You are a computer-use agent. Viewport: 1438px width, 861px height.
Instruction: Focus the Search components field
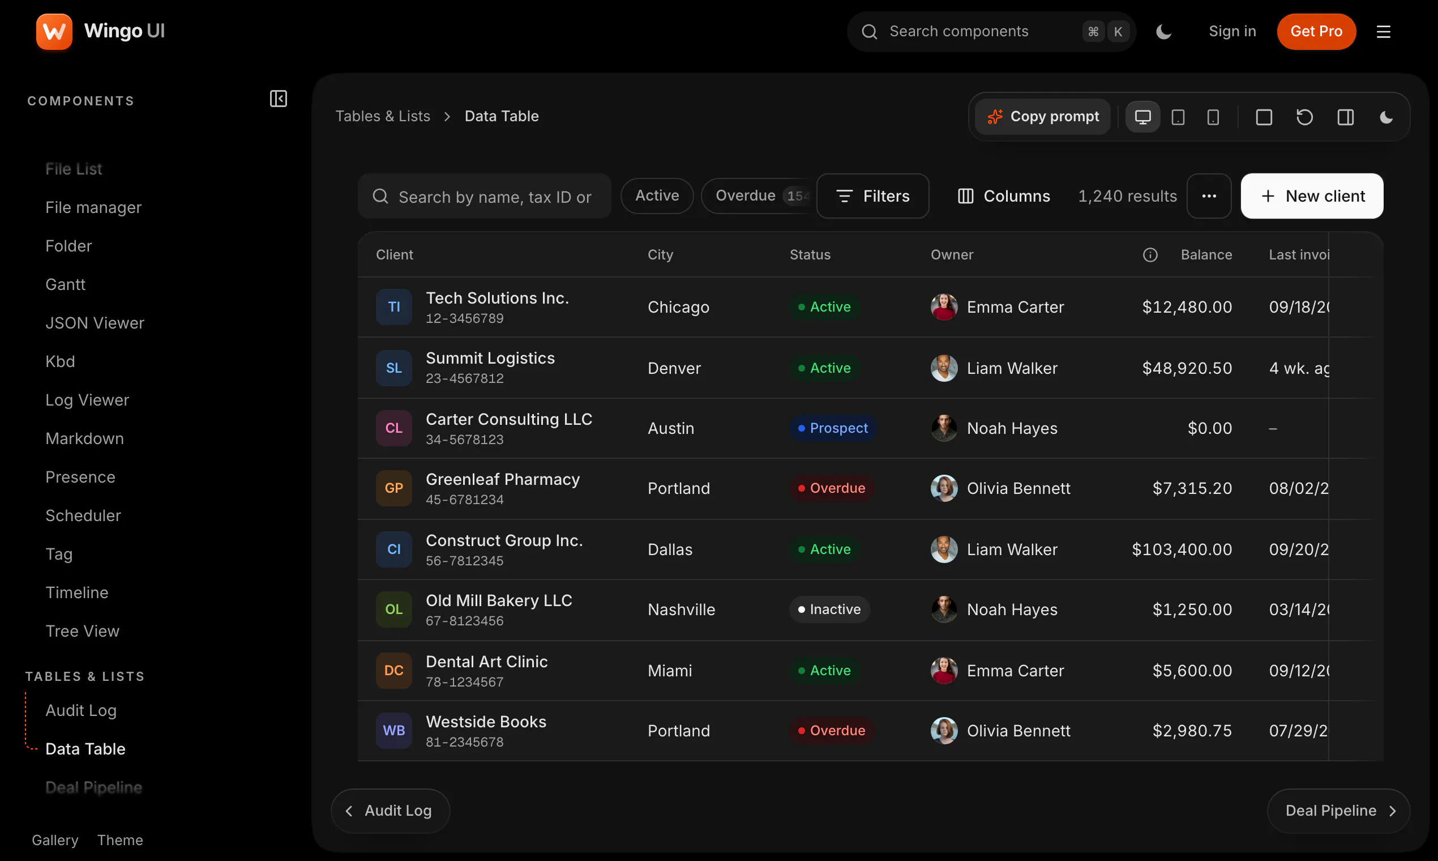tap(991, 31)
